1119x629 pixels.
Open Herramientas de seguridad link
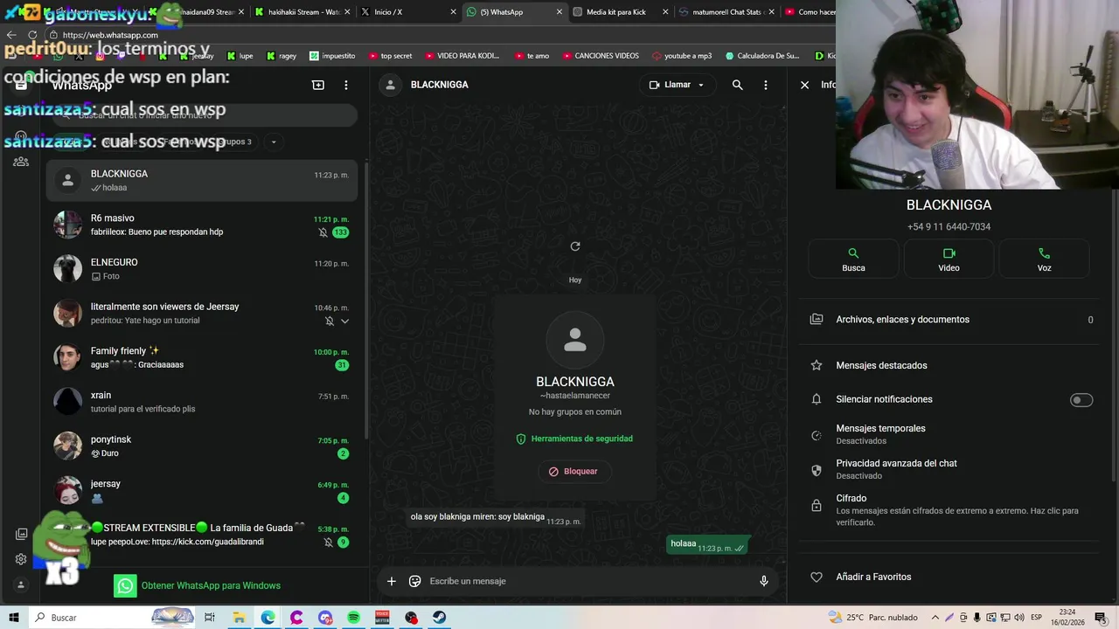(574, 439)
